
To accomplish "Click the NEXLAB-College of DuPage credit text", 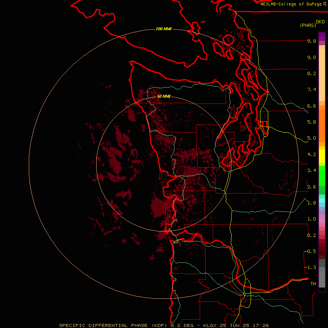I will click(x=291, y=4).
